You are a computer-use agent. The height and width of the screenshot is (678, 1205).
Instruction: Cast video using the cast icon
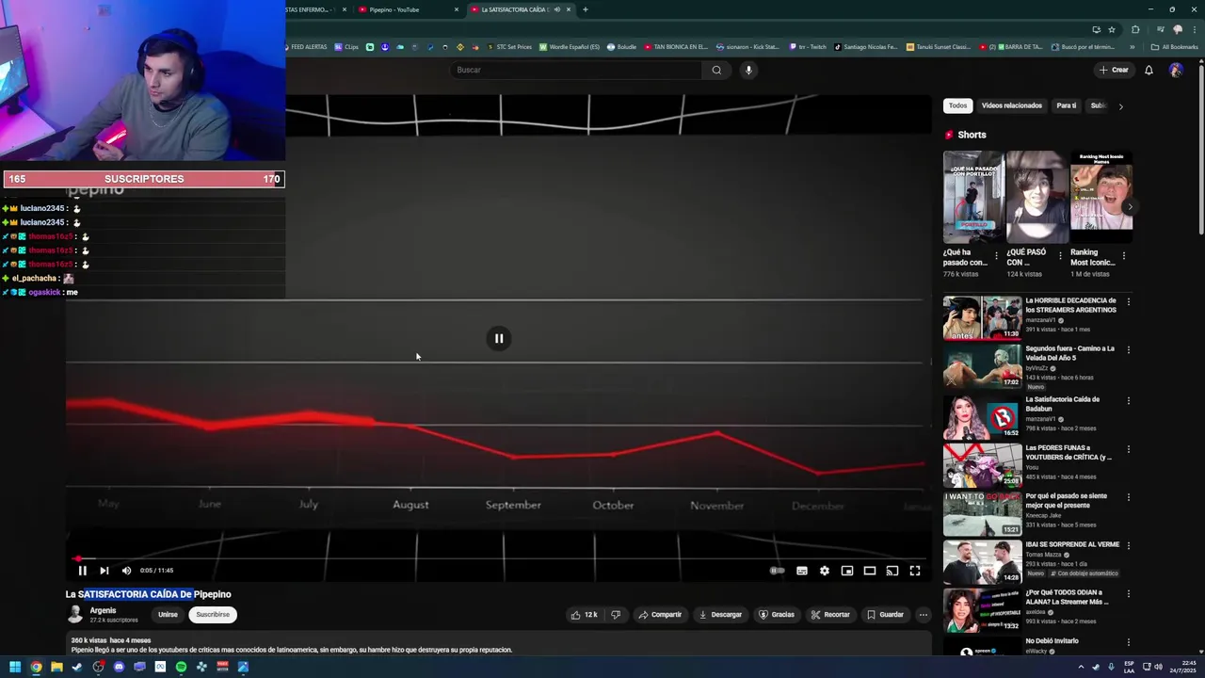892,571
